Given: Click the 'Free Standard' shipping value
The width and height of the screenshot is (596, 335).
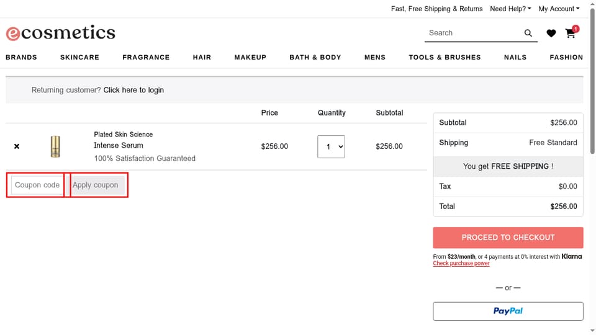Looking at the screenshot, I should click(553, 143).
